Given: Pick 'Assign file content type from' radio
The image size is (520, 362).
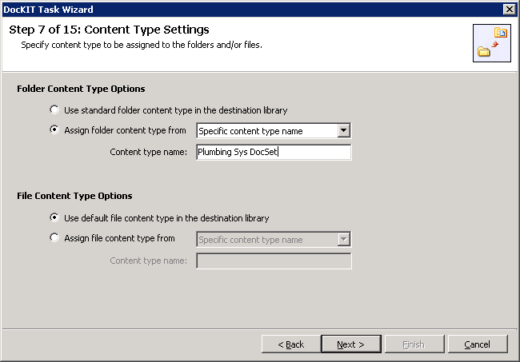Looking at the screenshot, I should point(54,238).
